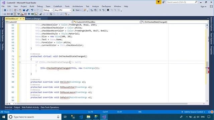Switch to the Form1.cs [Design] tab

(x=33, y=19)
